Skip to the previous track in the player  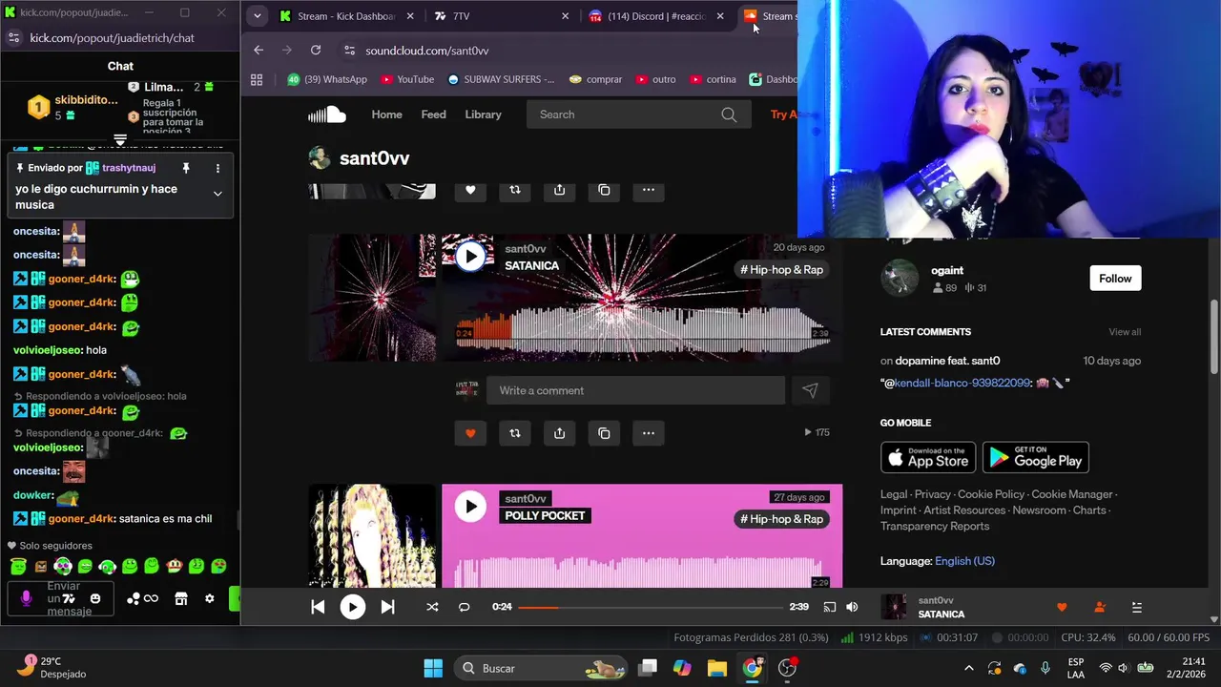tap(318, 607)
